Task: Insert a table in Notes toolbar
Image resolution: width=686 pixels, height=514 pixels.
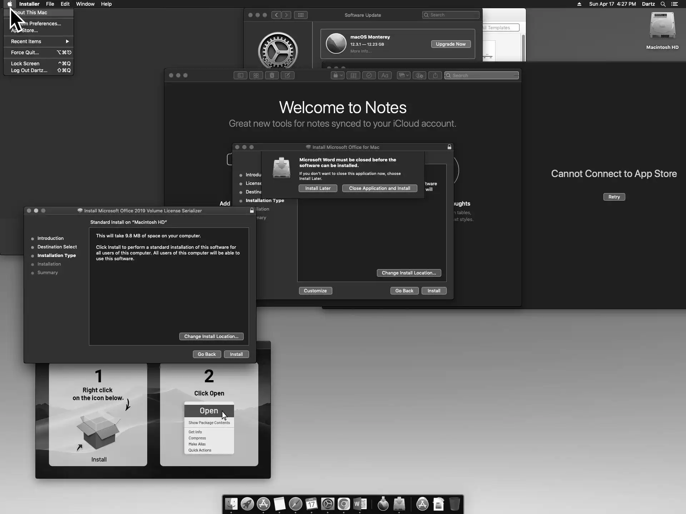Action: tap(353, 75)
